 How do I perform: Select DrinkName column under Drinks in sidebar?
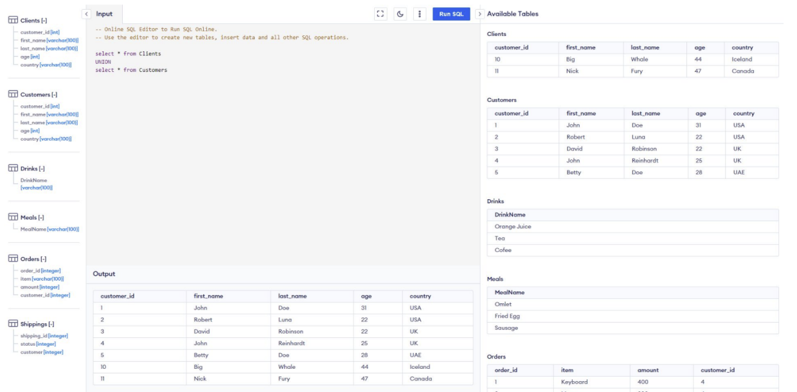pos(36,184)
